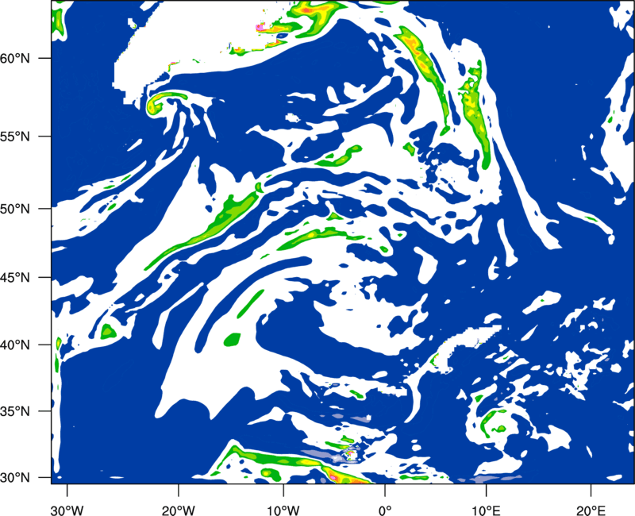
Task: Click the 10°E longitude label
Action: (x=485, y=510)
